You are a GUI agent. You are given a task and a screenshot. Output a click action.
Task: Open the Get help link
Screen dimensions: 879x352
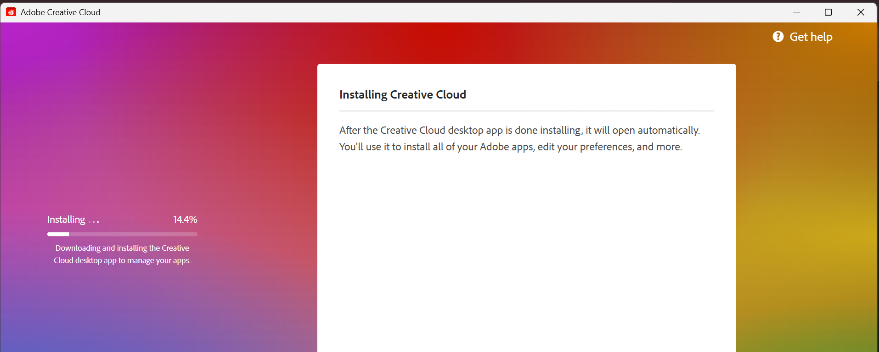[x=811, y=37]
